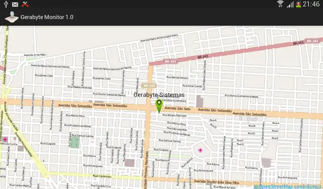Tap the Wi-Fi signal status icon
Viewport: 323px width, 189px height.
[280, 4]
